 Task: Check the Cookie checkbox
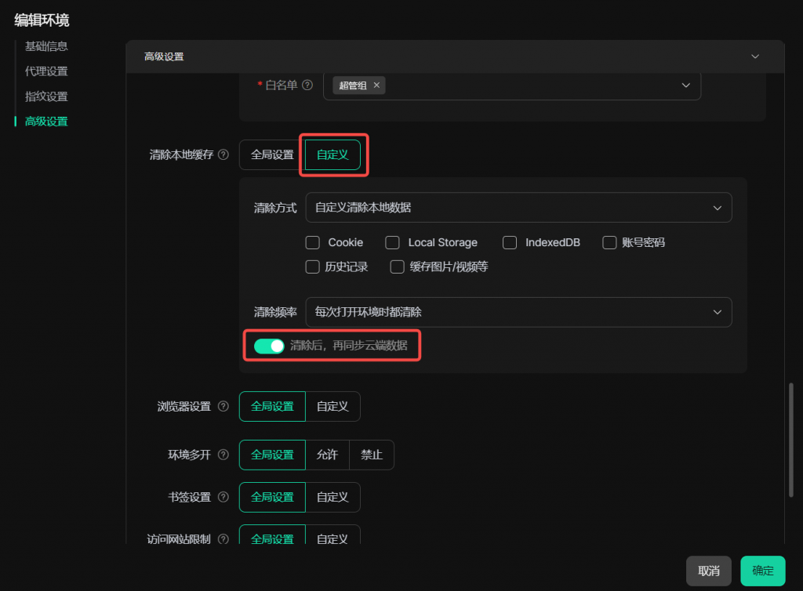click(312, 243)
